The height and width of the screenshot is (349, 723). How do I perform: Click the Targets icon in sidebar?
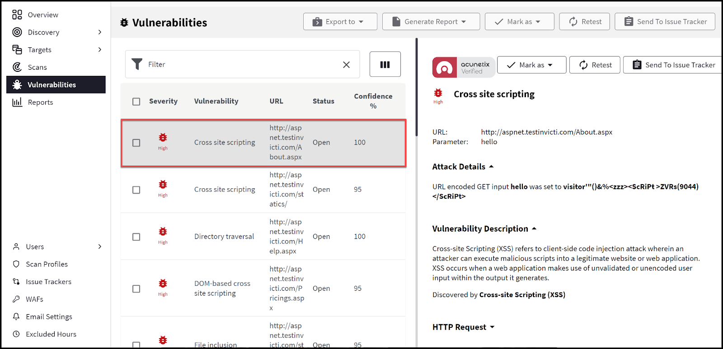click(17, 50)
